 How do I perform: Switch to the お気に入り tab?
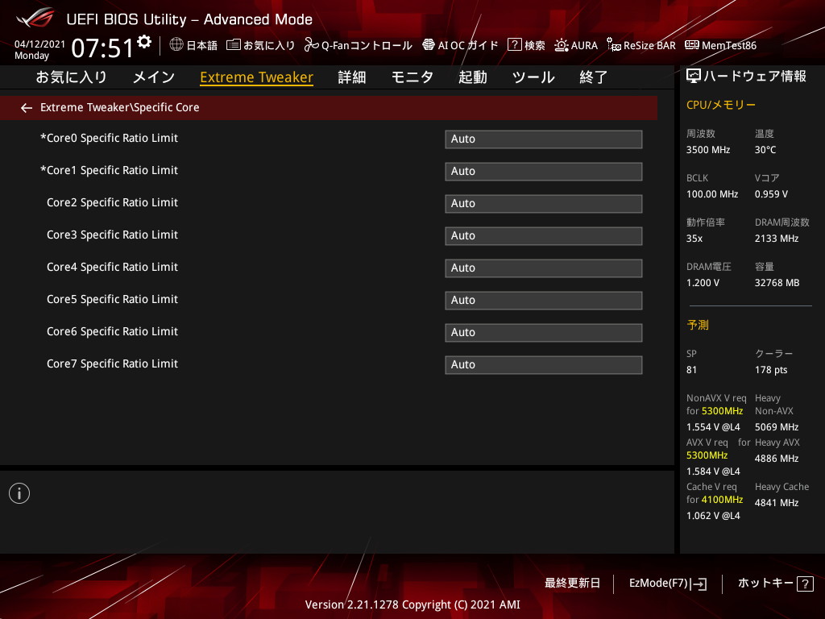point(72,77)
